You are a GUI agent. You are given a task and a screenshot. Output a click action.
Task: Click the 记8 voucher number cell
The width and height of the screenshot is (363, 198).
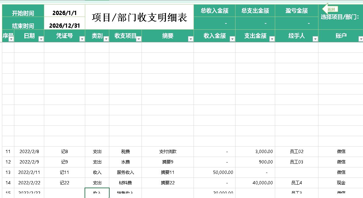tap(64, 151)
